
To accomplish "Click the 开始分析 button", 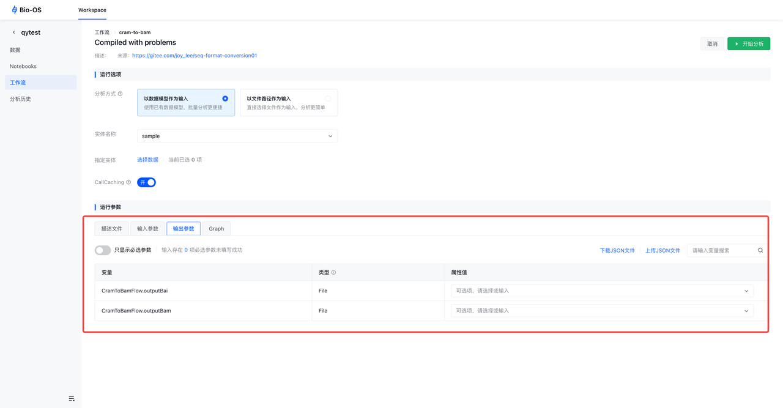I will [748, 44].
